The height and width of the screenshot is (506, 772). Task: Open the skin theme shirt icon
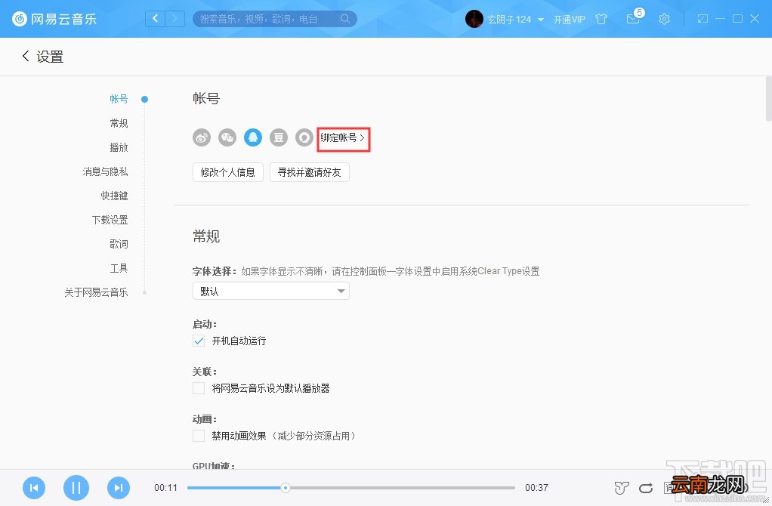[601, 19]
